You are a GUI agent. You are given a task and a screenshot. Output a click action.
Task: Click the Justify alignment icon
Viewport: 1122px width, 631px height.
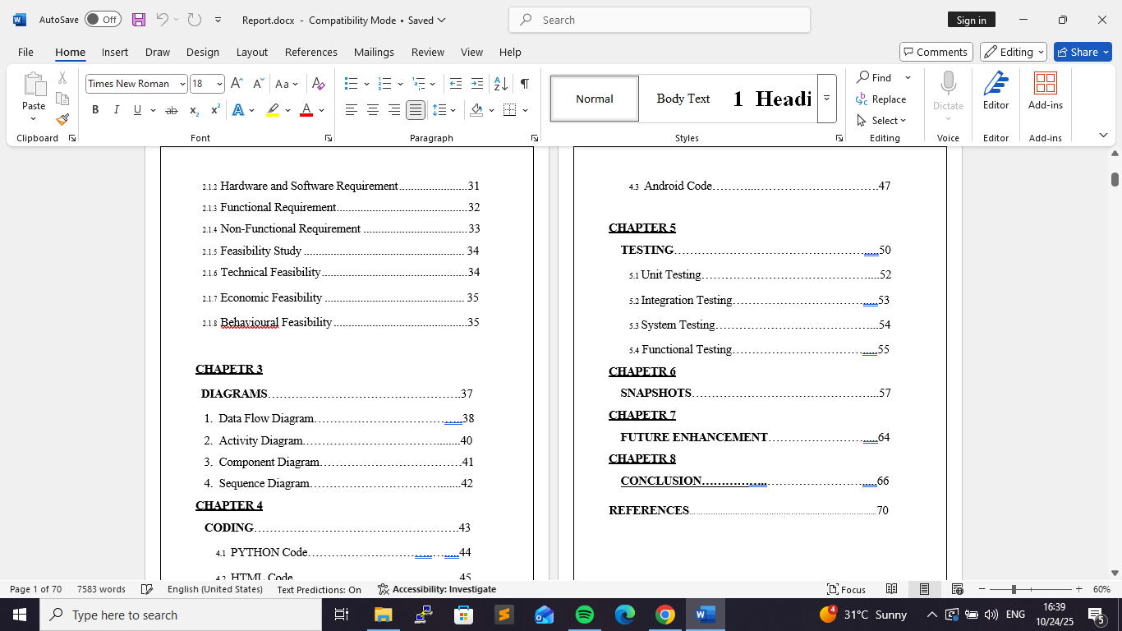[x=416, y=110]
